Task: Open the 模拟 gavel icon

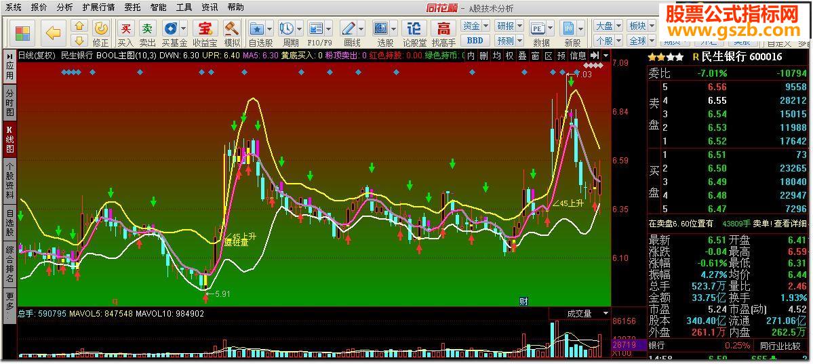Action: pos(232,28)
